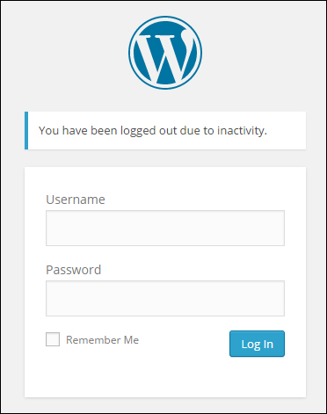The image size is (327, 414).
Task: Select the blue circular W icon
Action: coord(165,53)
